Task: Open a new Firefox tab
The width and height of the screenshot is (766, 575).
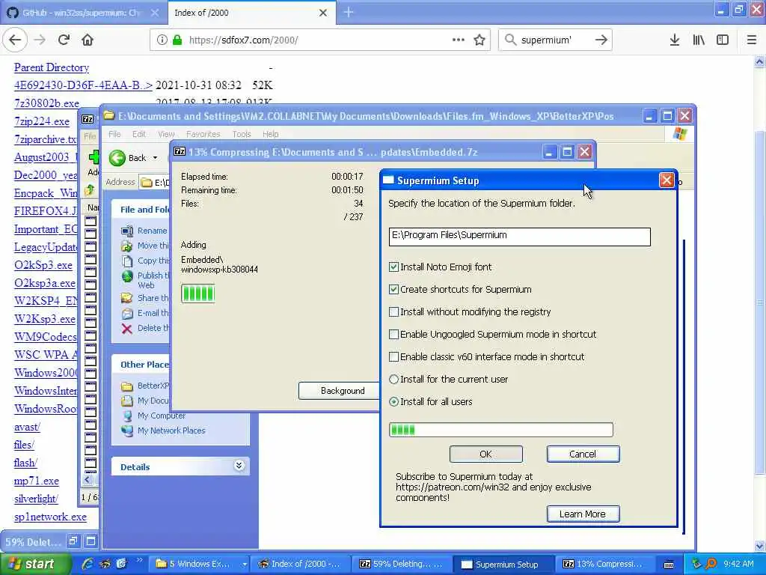Action: pos(349,12)
